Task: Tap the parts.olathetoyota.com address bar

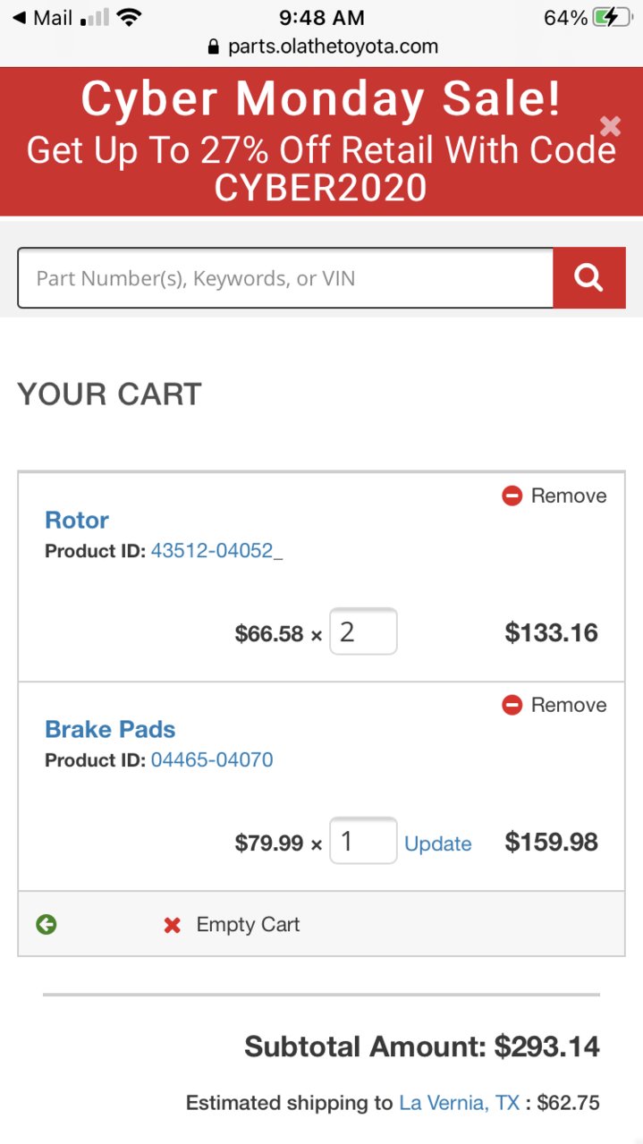Action: coord(322,47)
